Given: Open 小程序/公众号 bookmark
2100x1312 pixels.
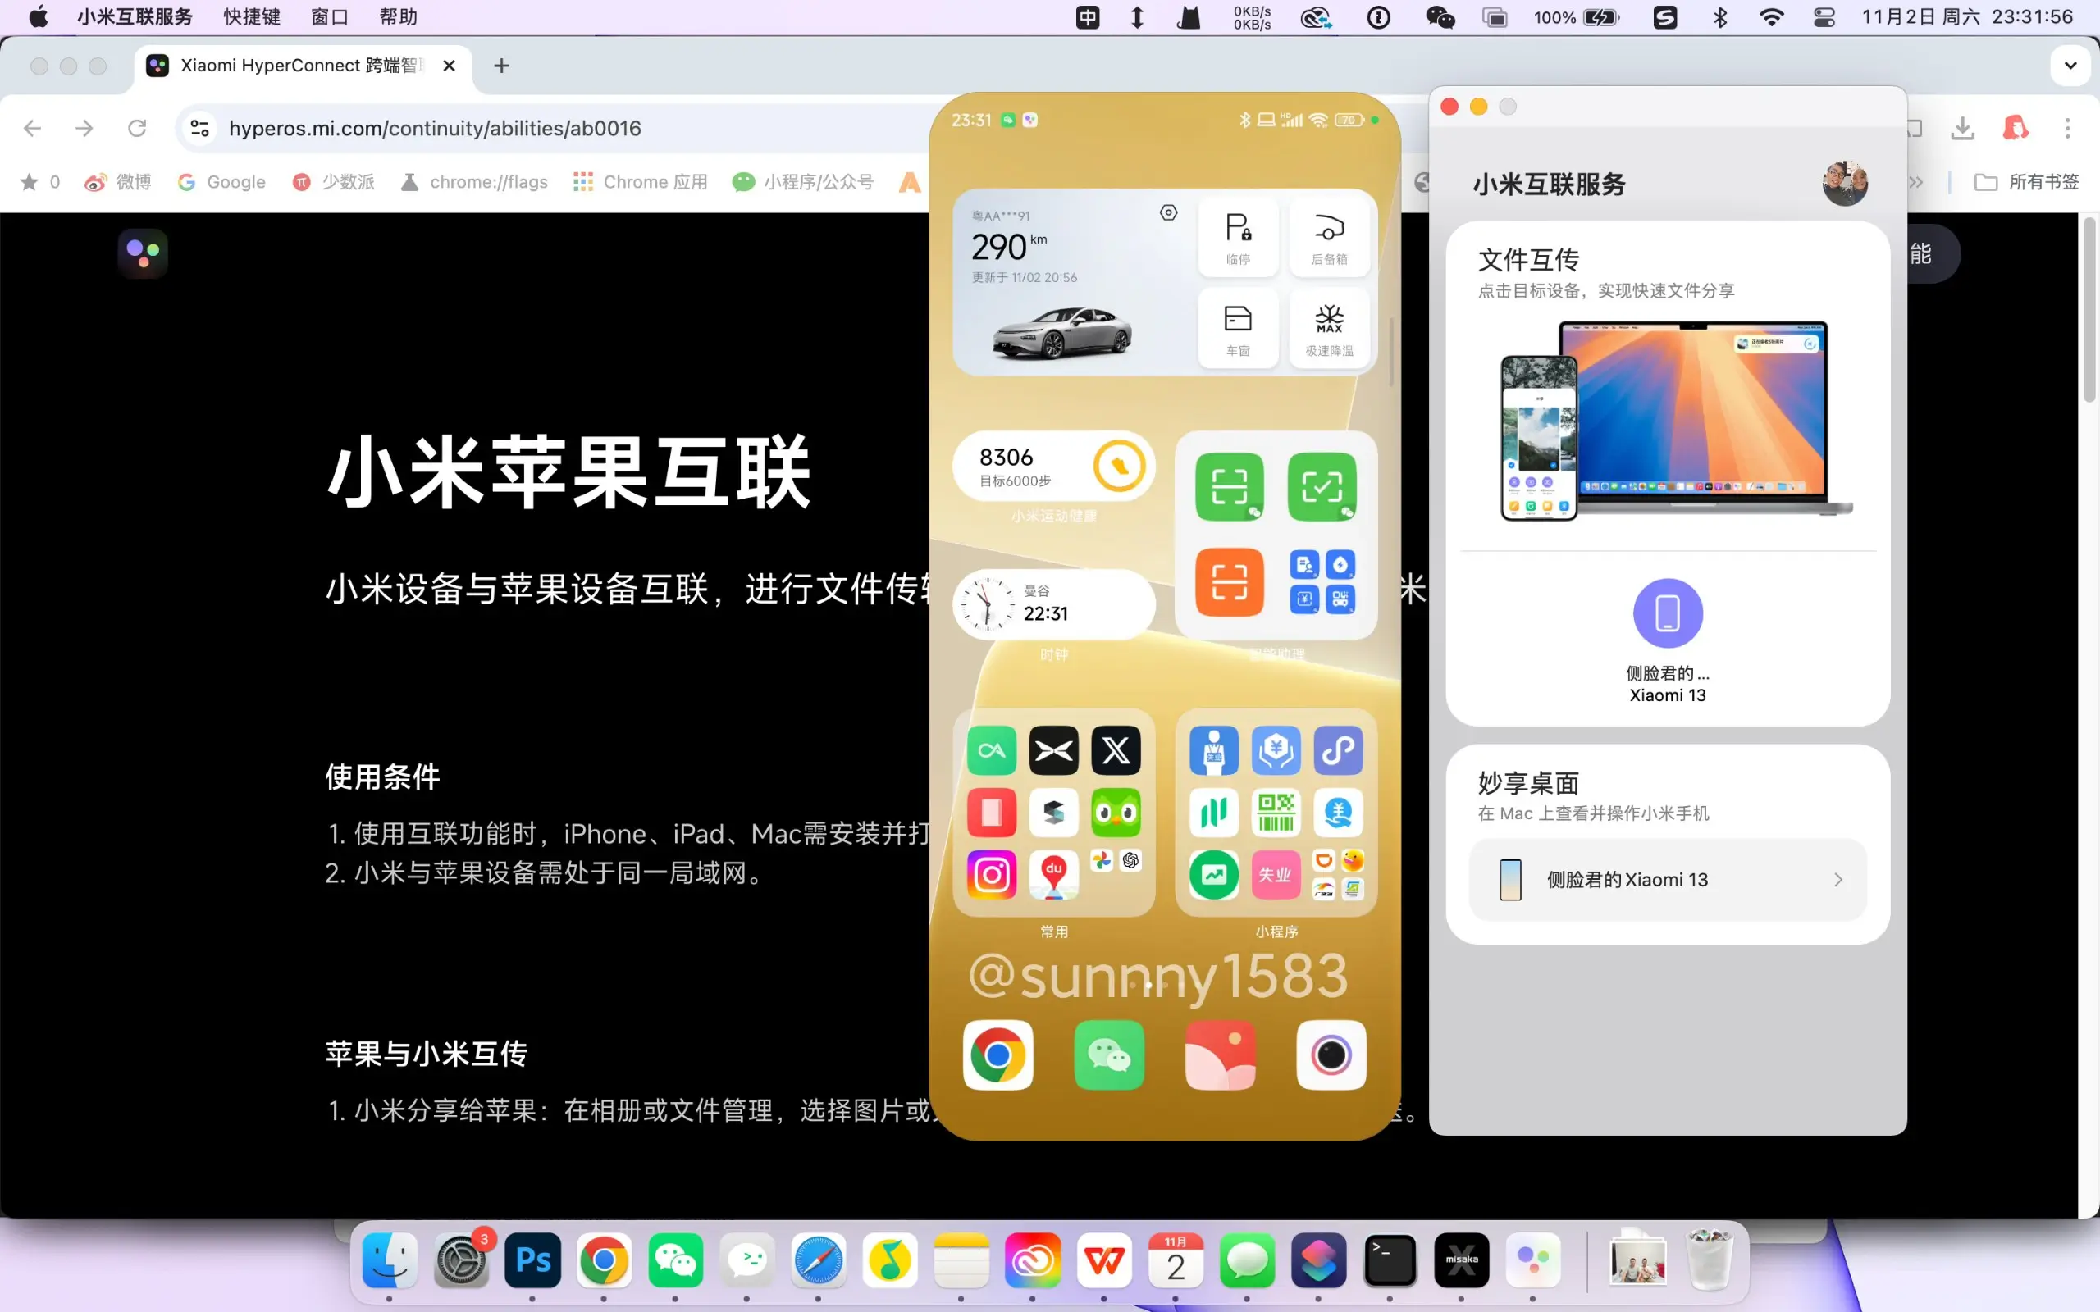Looking at the screenshot, I should click(x=804, y=182).
